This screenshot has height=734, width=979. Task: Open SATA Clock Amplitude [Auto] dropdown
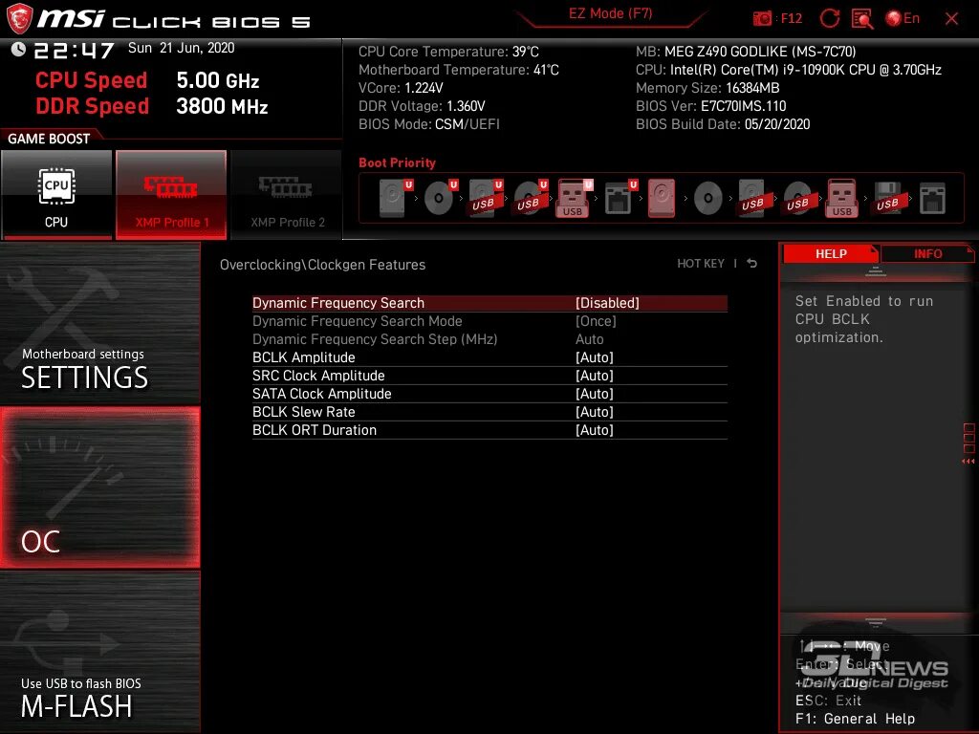point(595,394)
